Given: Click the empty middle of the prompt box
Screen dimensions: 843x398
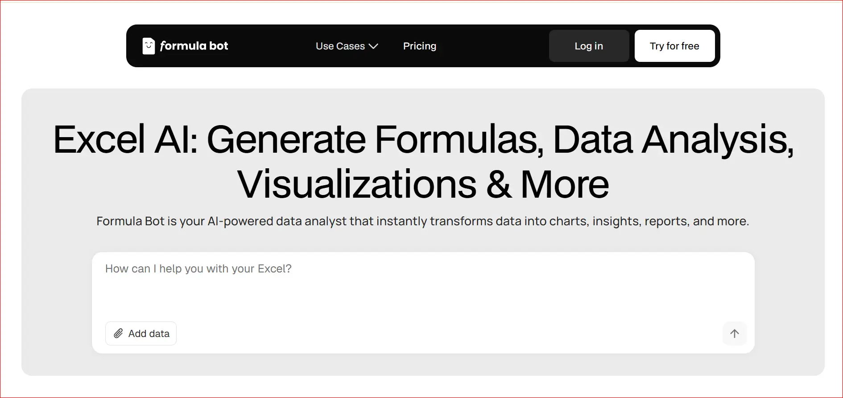Looking at the screenshot, I should click(423, 298).
